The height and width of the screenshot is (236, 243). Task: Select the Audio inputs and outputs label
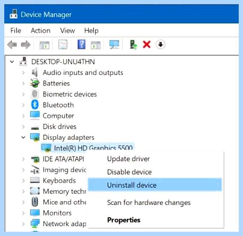83,73
